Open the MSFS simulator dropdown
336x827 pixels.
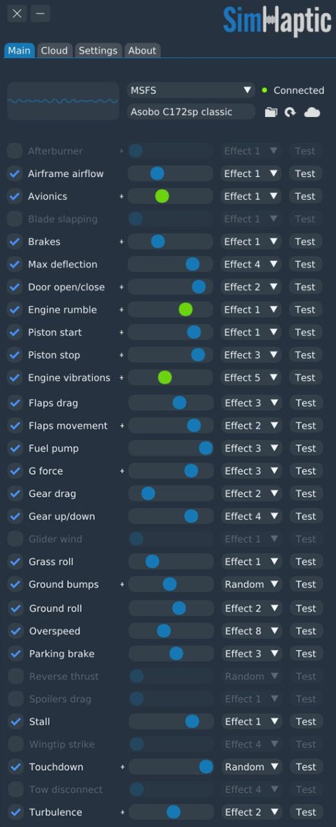click(191, 90)
